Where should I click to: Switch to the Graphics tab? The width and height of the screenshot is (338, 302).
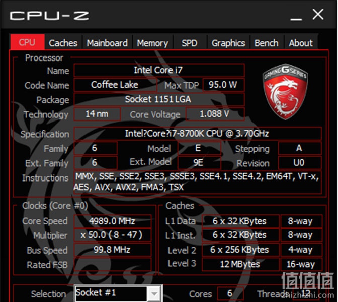[228, 43]
